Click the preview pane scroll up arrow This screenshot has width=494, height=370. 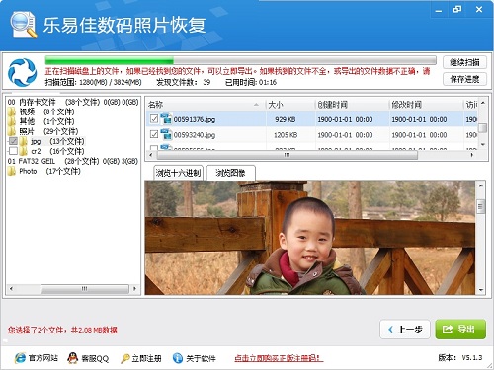[x=480, y=185]
